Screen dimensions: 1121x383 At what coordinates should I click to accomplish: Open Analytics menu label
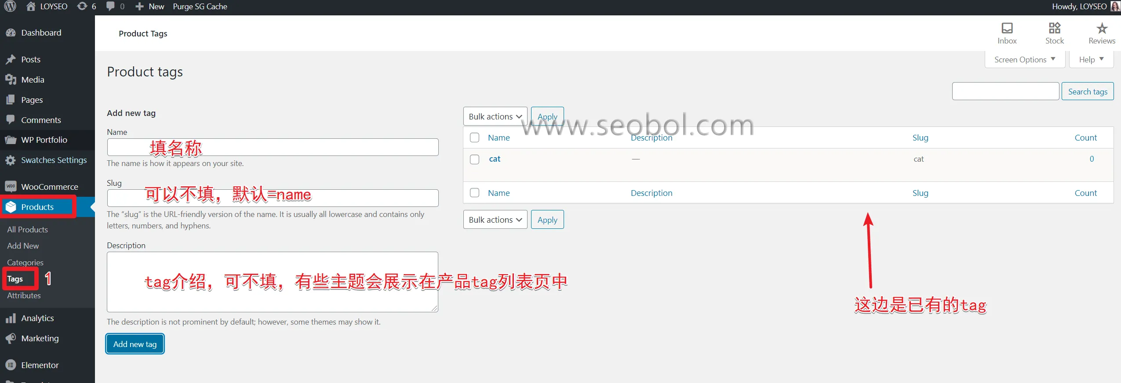pos(37,318)
